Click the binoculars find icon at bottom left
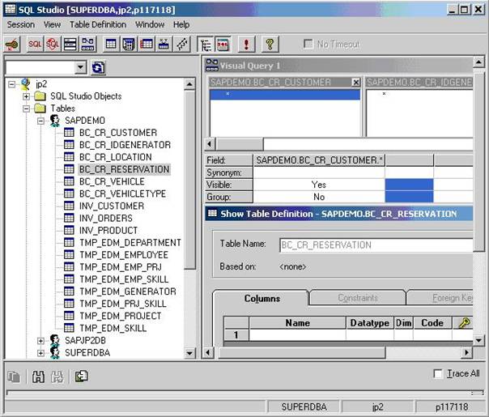Image resolution: width=489 pixels, height=417 pixels. pyautogui.click(x=37, y=376)
